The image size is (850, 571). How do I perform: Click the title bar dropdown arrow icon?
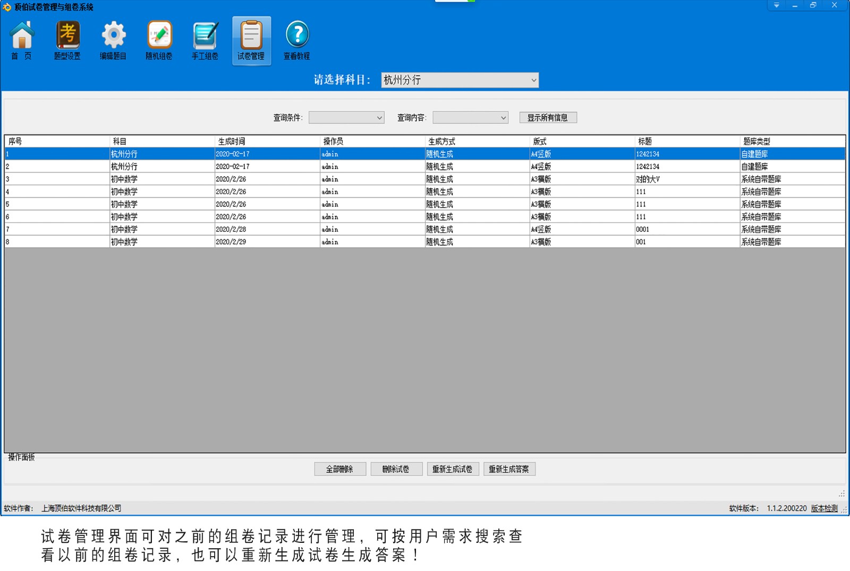[x=776, y=5]
